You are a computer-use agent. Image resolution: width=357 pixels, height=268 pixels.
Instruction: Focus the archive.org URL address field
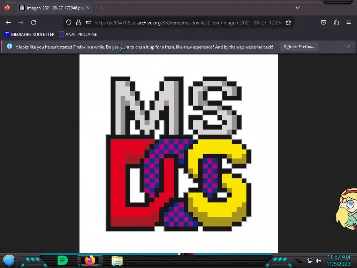(x=188, y=23)
